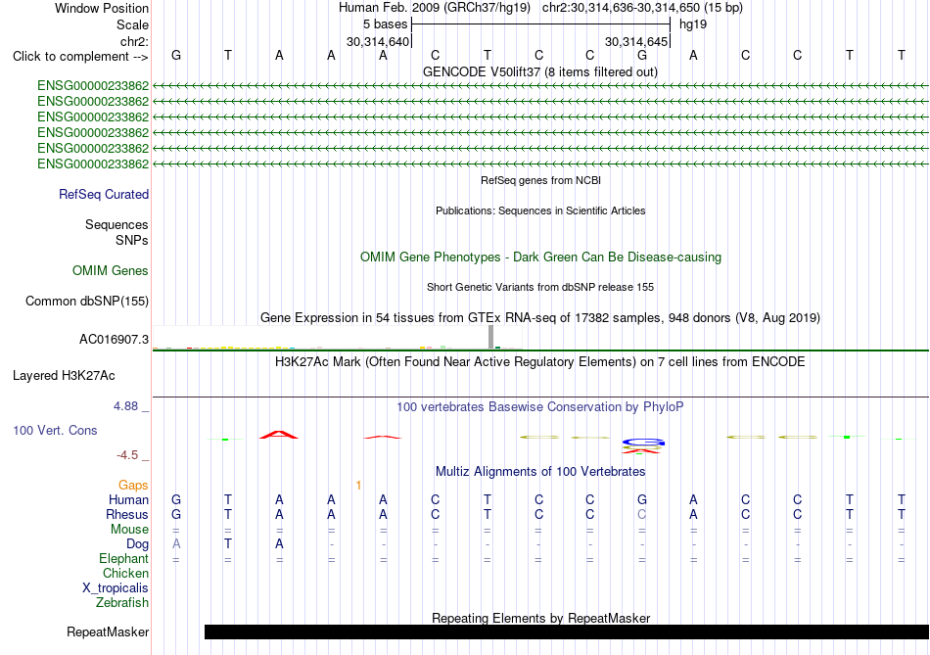Viewport: 930px width, 655px height.
Task: Click the 100 Vert. Cons label
Action: [55, 430]
